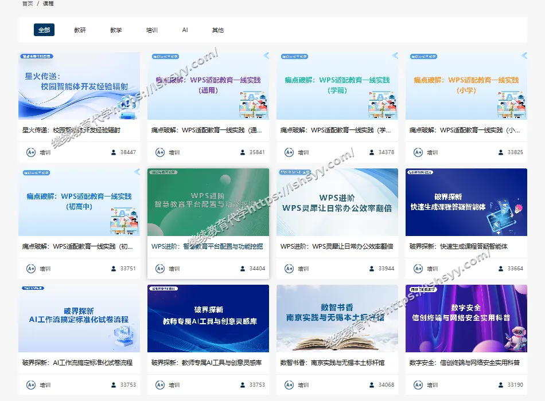
Task: Click learner icon beside 35841
Action: point(243,152)
